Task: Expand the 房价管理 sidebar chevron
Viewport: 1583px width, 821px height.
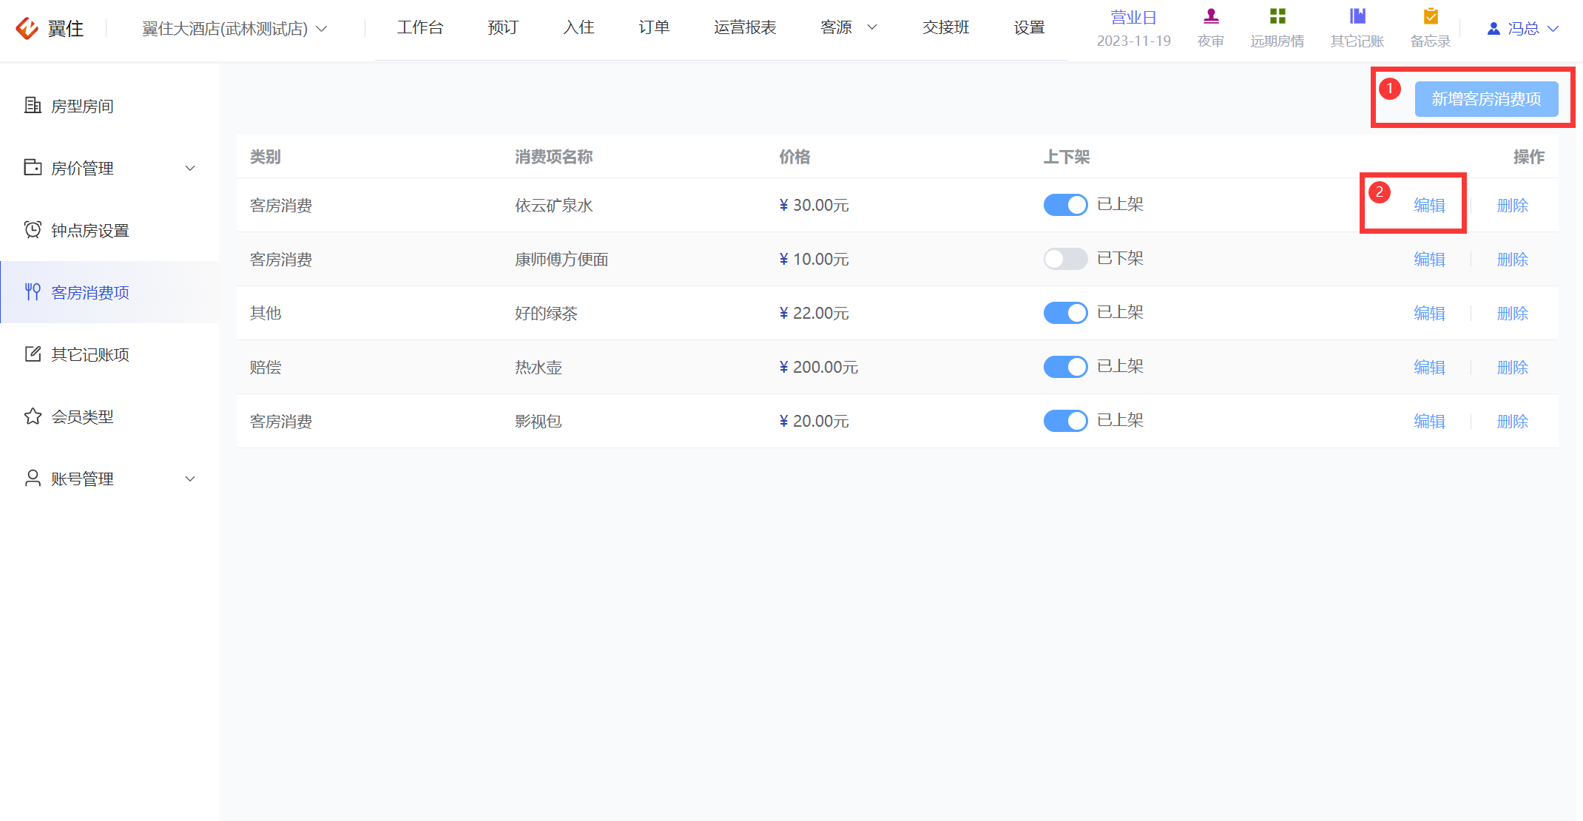Action: pos(190,168)
